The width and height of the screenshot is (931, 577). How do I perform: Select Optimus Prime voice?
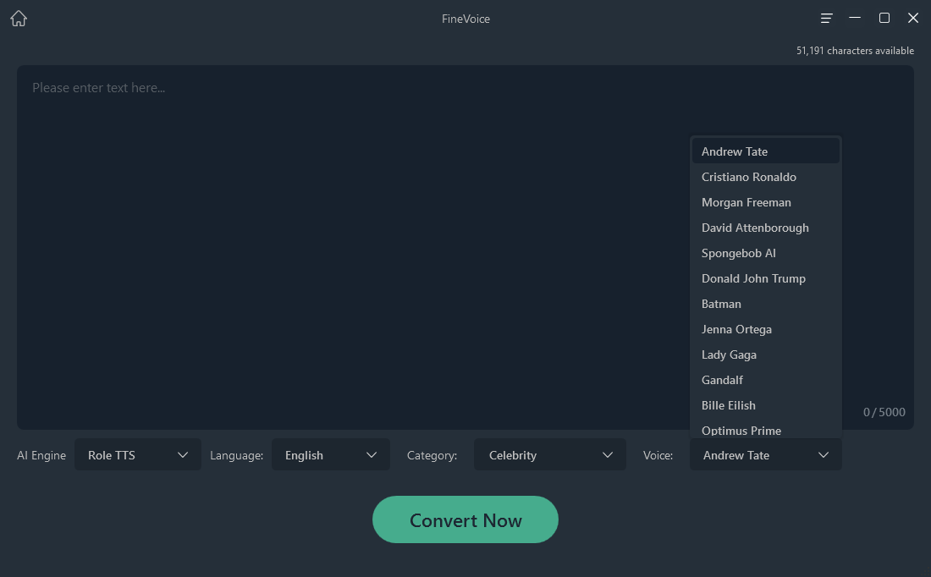point(765,430)
